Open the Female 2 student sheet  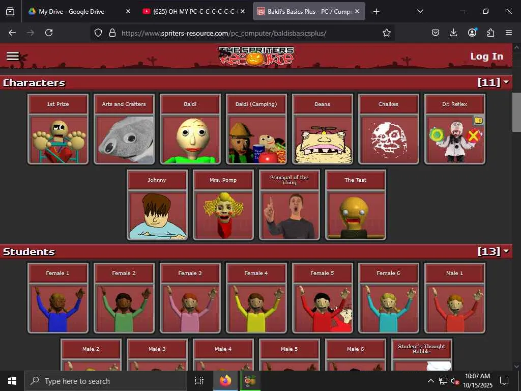click(x=124, y=298)
